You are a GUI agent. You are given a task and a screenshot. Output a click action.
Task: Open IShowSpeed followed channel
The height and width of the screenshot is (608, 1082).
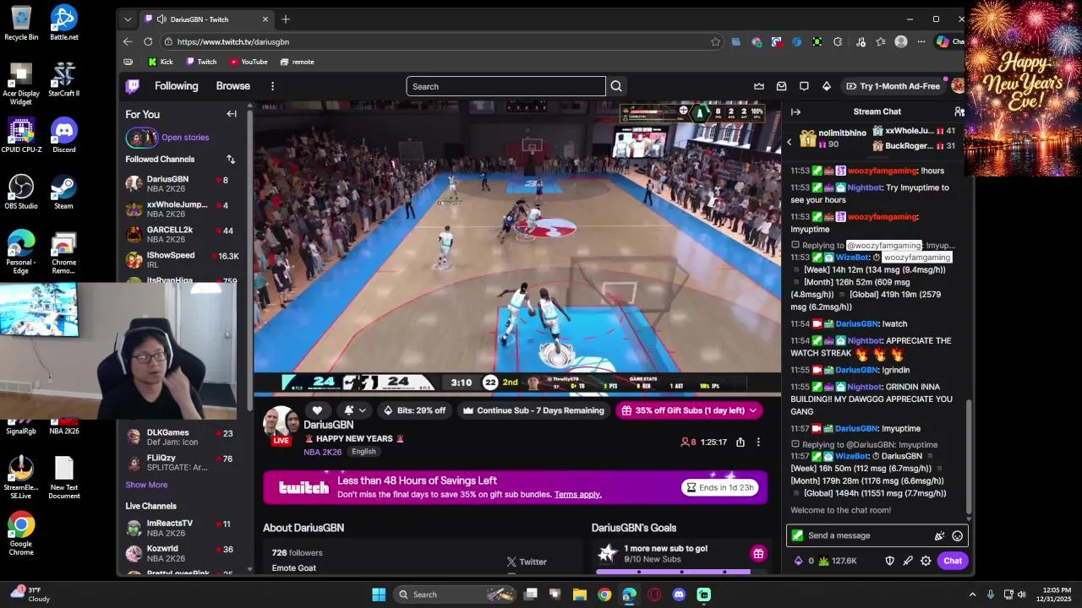pyautogui.click(x=181, y=259)
